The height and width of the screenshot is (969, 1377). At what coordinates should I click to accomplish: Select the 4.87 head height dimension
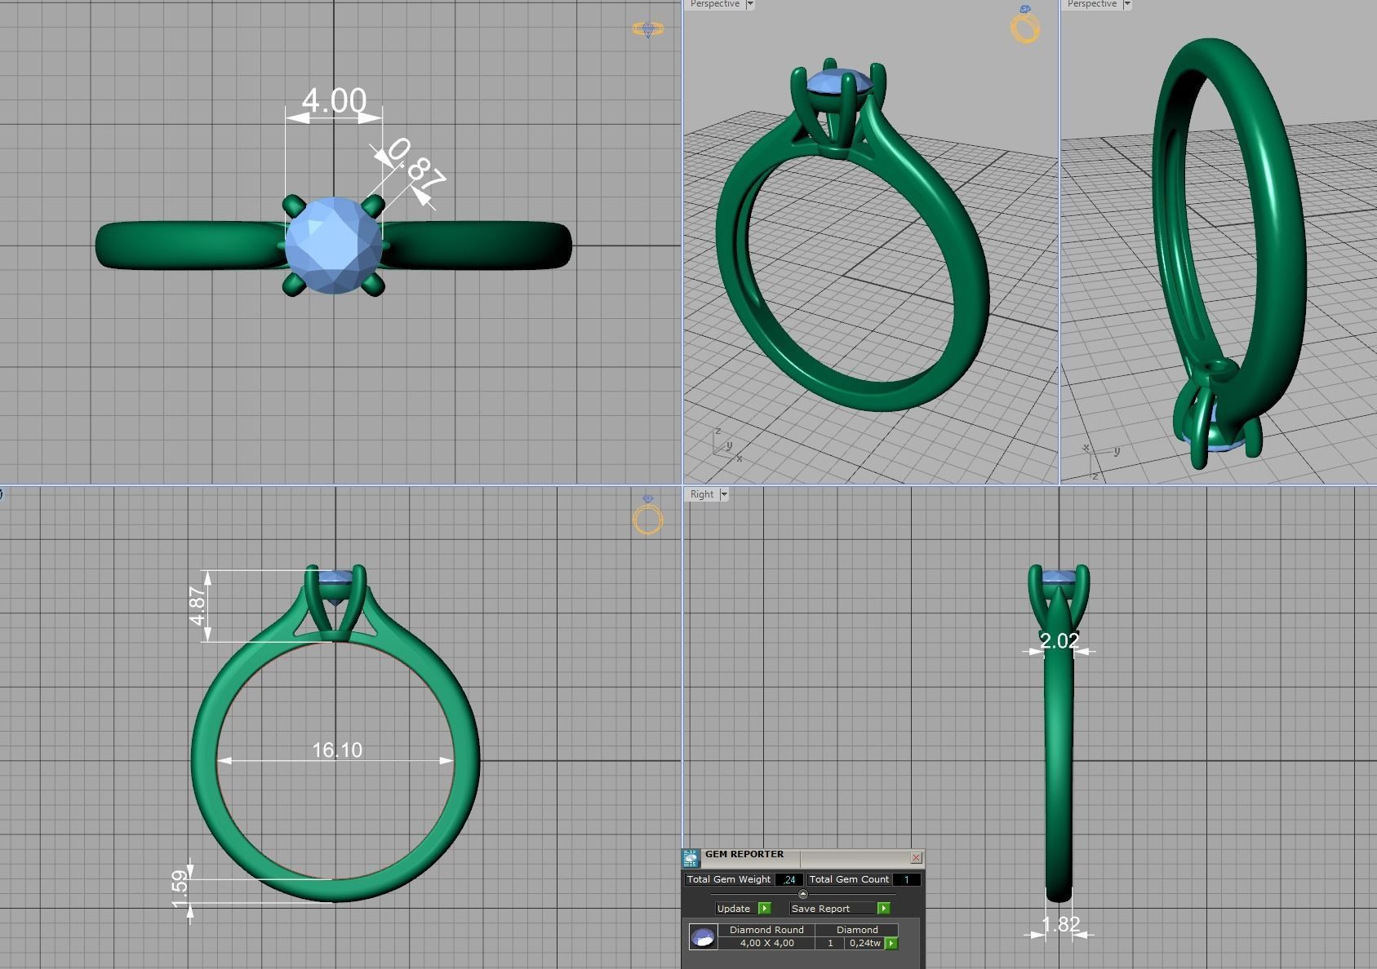[x=198, y=606]
